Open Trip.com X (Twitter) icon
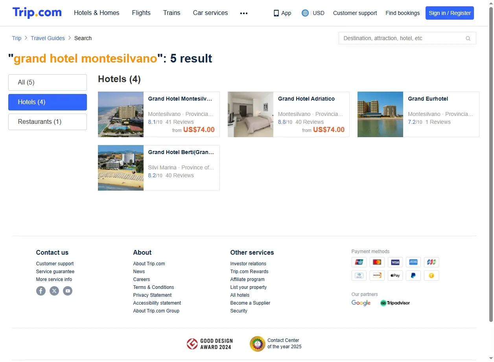 [54, 291]
